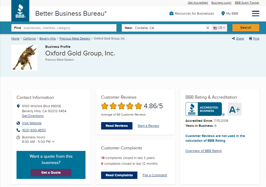The height and width of the screenshot is (187, 266).
Task: Click the Business hours clock icon
Action: point(18,137)
